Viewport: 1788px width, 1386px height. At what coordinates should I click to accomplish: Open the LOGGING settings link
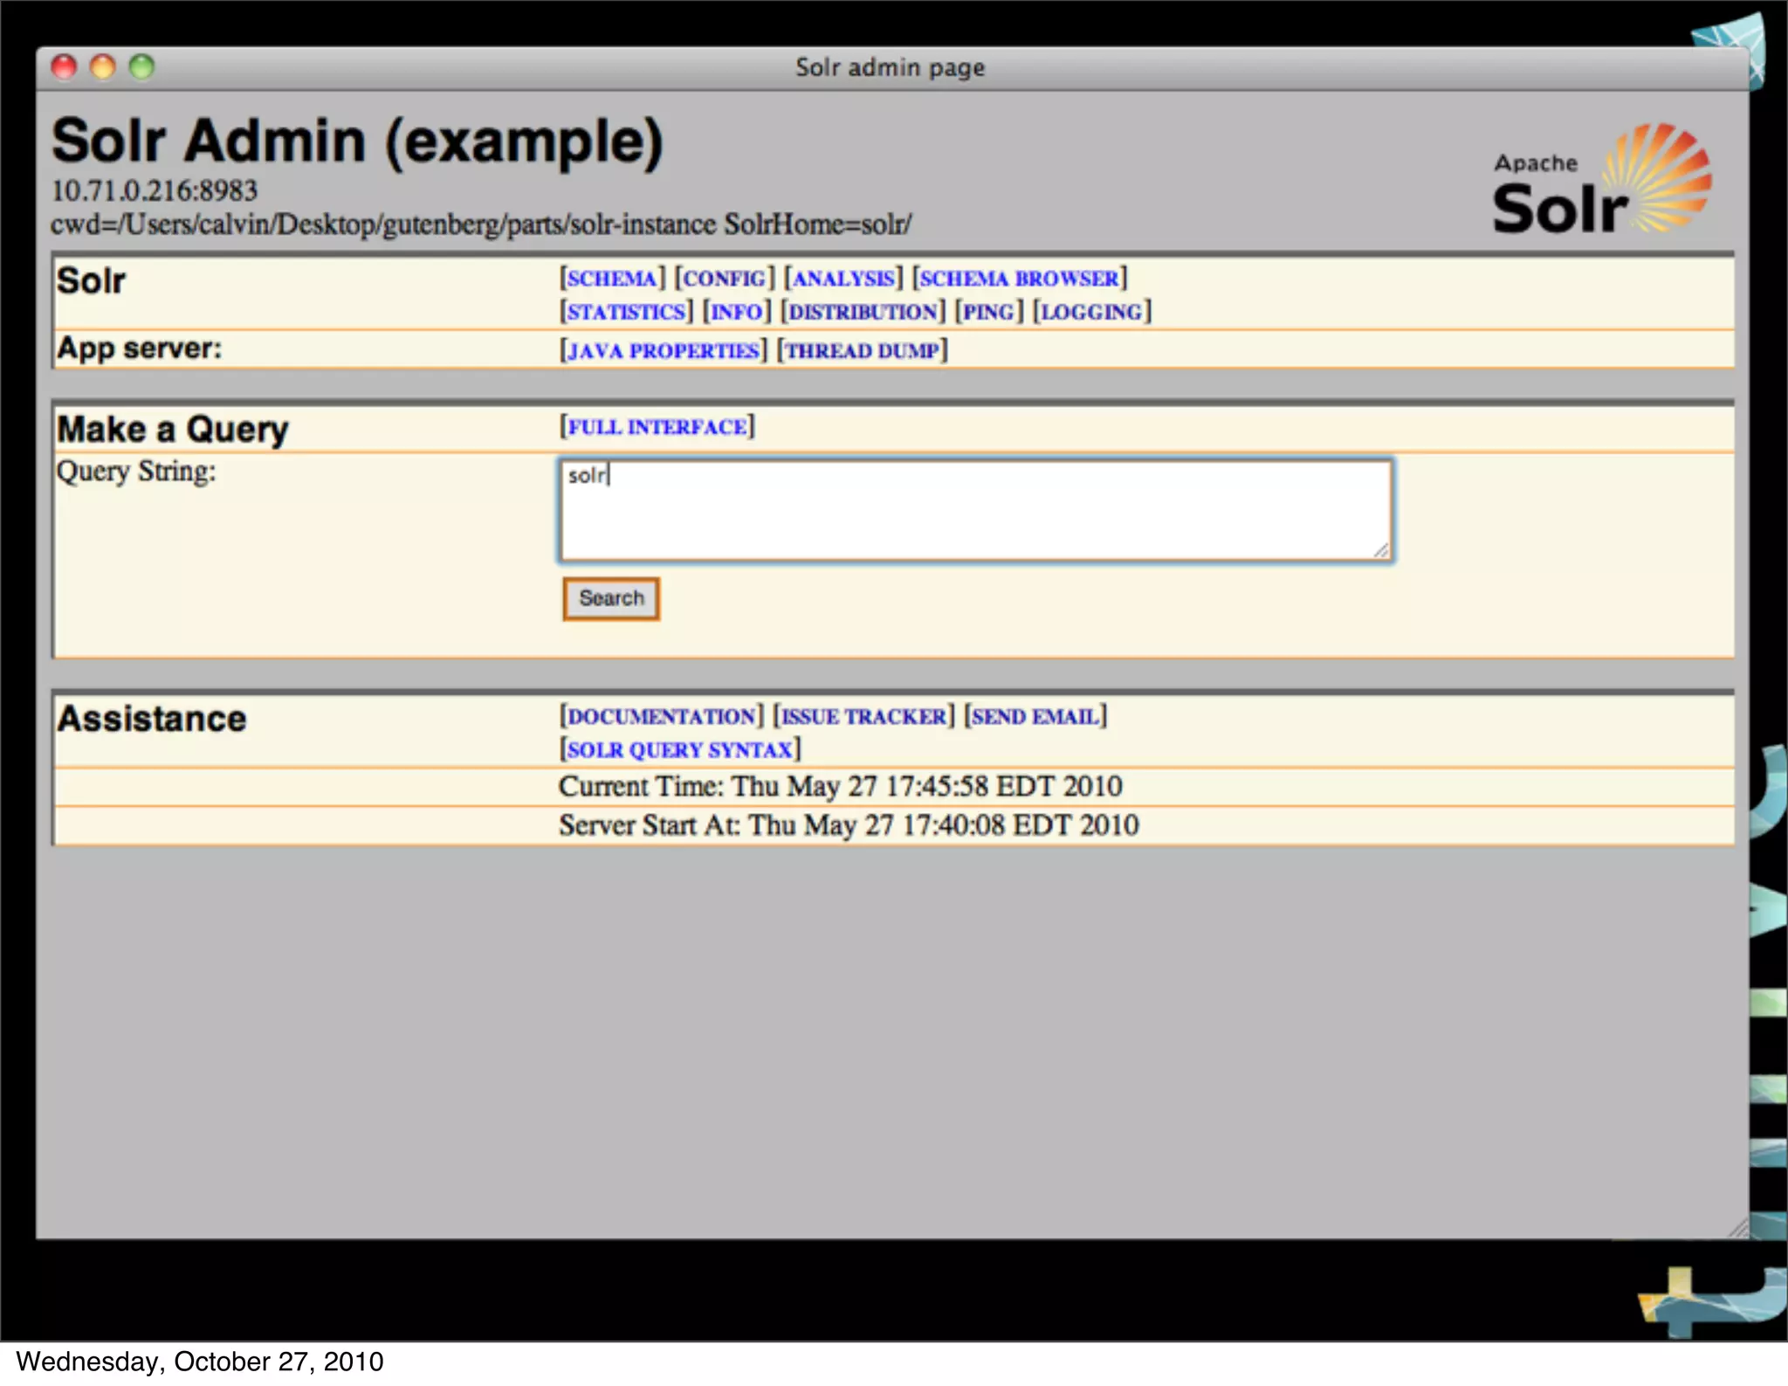pos(1091,312)
